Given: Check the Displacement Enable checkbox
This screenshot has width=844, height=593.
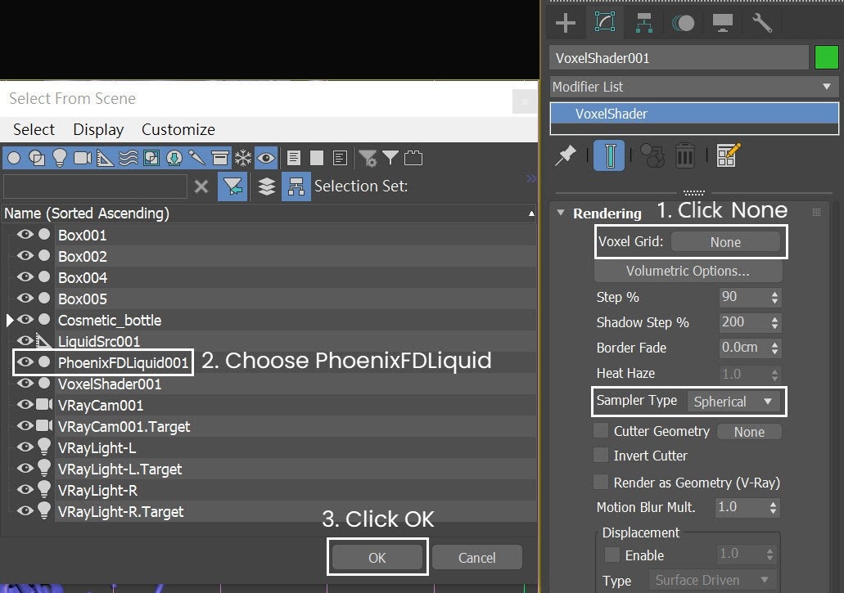Looking at the screenshot, I should tap(612, 555).
